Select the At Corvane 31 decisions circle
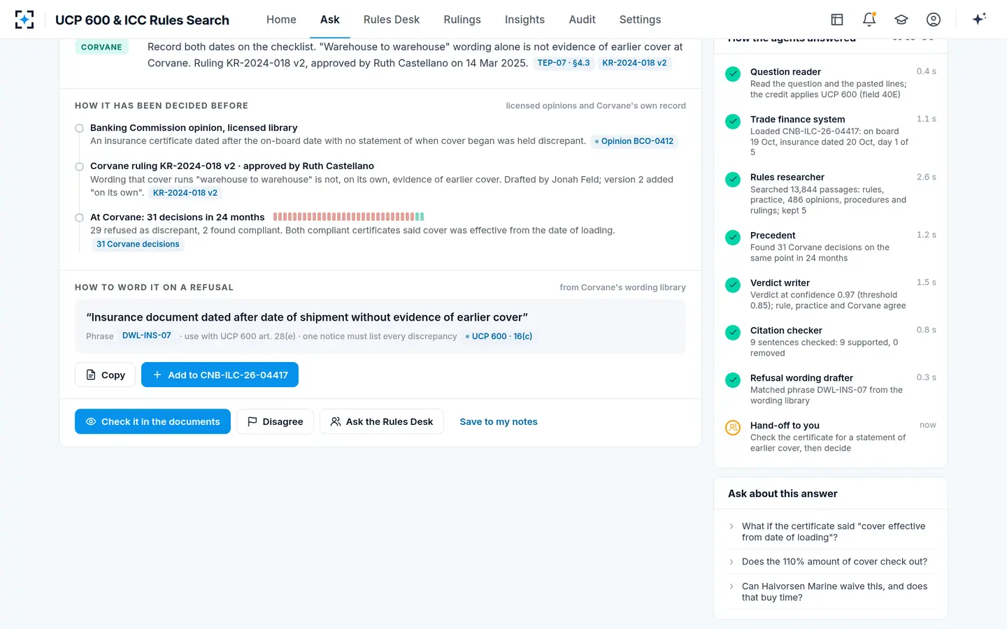The image size is (1007, 629). [80, 217]
